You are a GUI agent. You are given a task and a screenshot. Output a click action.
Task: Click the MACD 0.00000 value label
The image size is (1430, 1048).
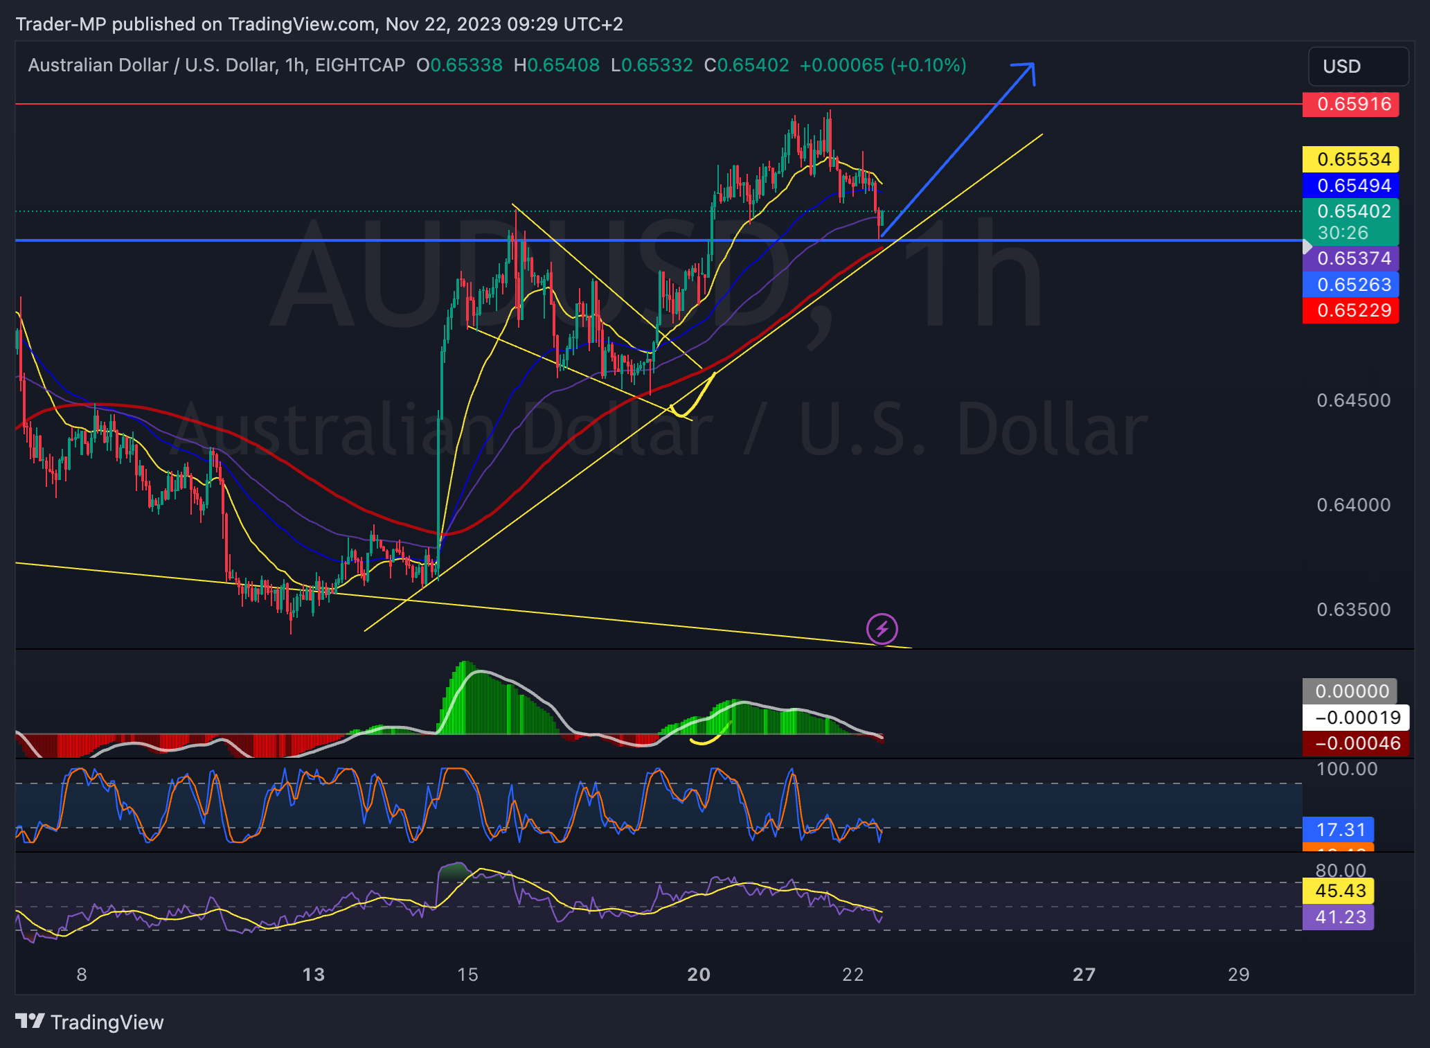[x=1350, y=691]
